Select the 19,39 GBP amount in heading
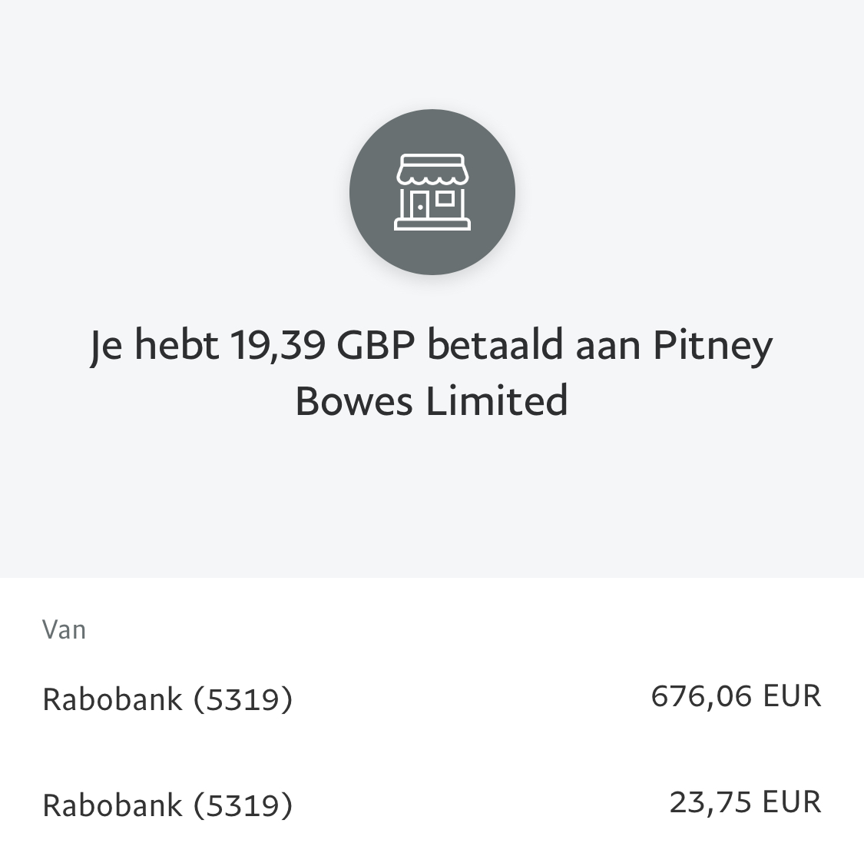 (322, 344)
